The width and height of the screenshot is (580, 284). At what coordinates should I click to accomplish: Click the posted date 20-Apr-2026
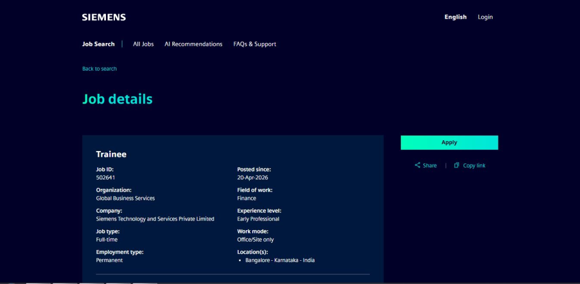pyautogui.click(x=252, y=178)
